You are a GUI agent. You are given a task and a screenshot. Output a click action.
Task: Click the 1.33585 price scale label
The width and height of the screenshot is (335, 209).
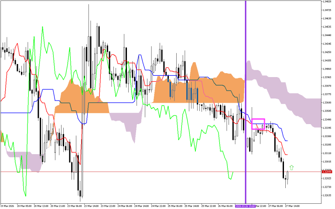click(x=327, y=111)
